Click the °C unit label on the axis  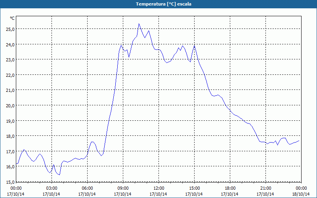point(12,18)
